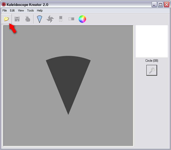Open the rainbow color wheel tool

[x=82, y=19]
